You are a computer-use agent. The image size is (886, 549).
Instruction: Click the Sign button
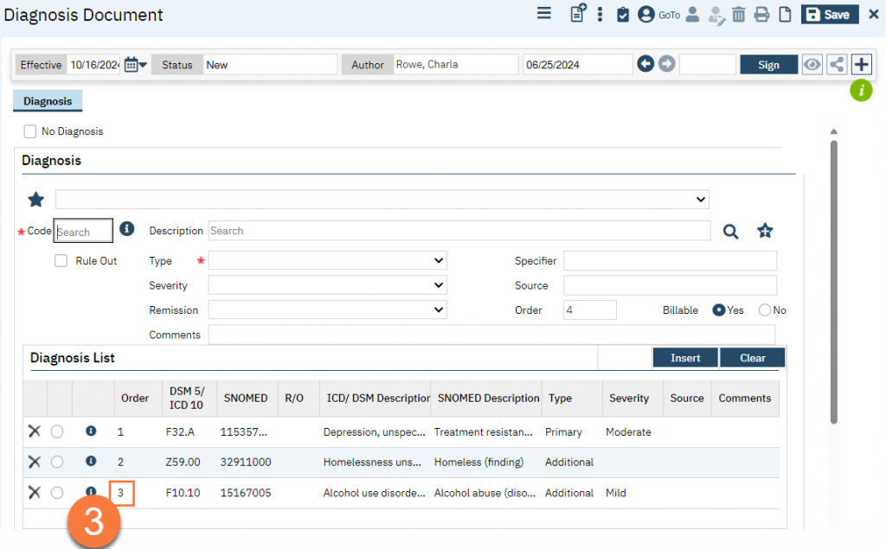[x=768, y=65]
